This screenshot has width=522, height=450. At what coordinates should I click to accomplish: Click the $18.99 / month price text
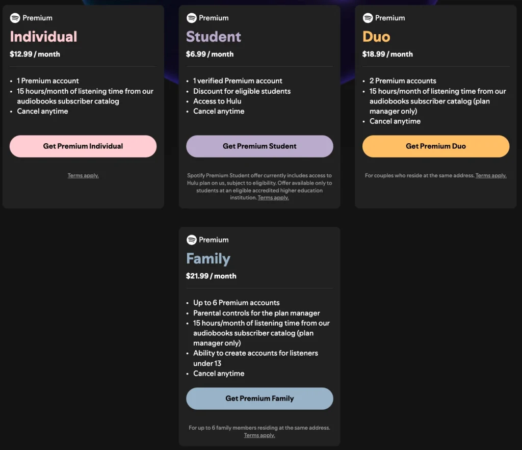click(x=387, y=54)
